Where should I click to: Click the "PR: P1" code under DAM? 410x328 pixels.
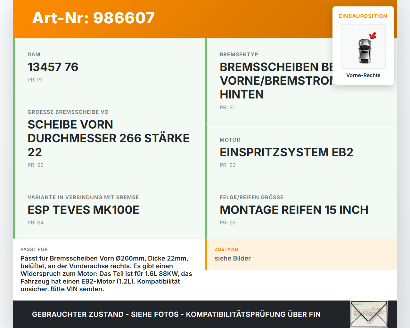point(35,80)
